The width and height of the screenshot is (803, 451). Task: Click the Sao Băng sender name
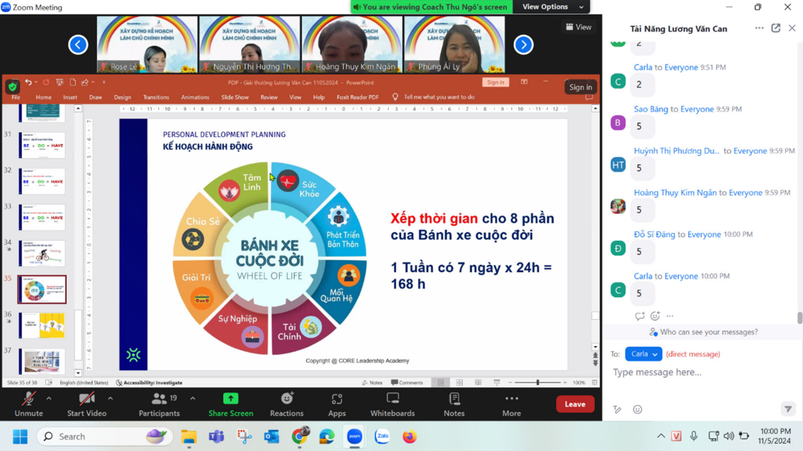click(651, 109)
